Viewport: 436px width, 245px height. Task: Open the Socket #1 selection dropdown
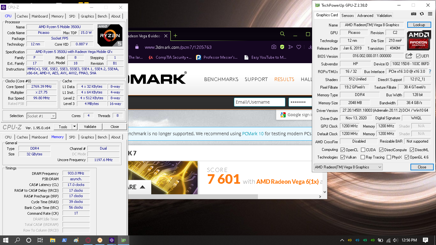pos(41,116)
